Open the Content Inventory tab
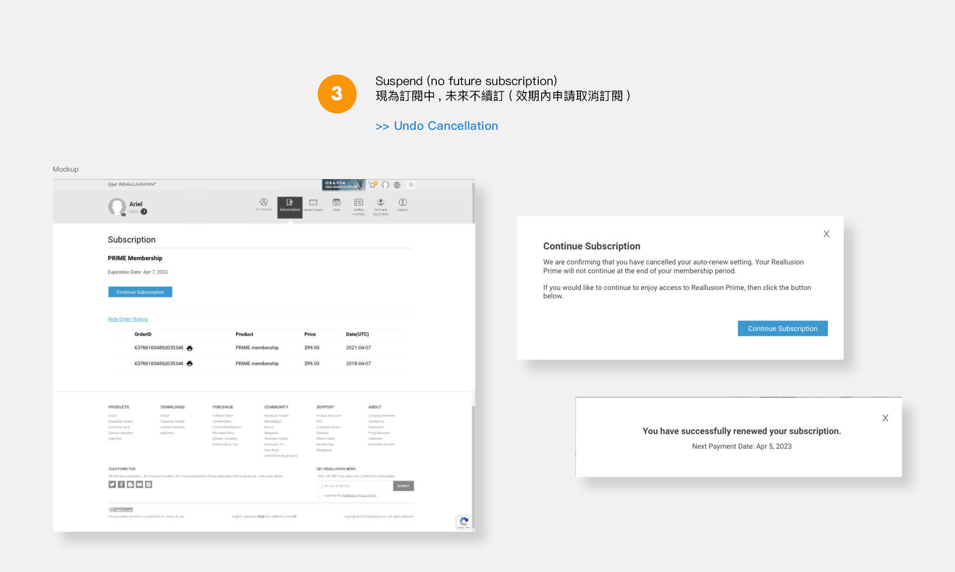Viewport: 955px width, 572px height. click(359, 206)
